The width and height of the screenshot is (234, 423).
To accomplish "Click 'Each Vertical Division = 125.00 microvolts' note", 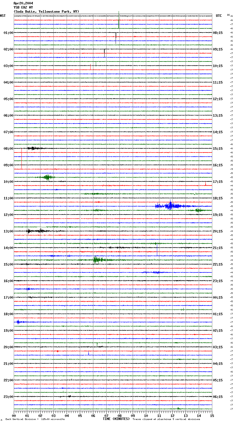I will click(35, 419).
